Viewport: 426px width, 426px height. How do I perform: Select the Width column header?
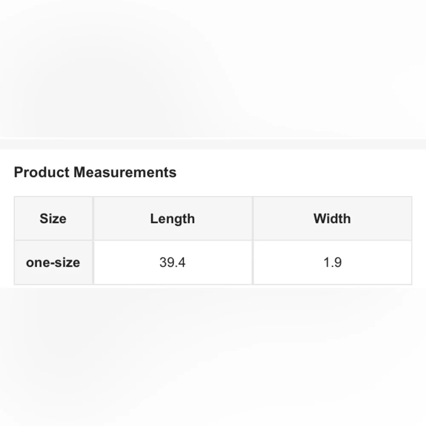coord(332,219)
